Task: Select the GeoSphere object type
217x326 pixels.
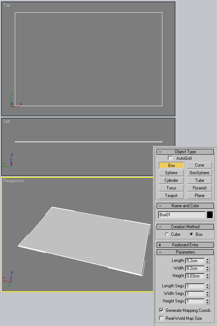Action: pyautogui.click(x=199, y=173)
